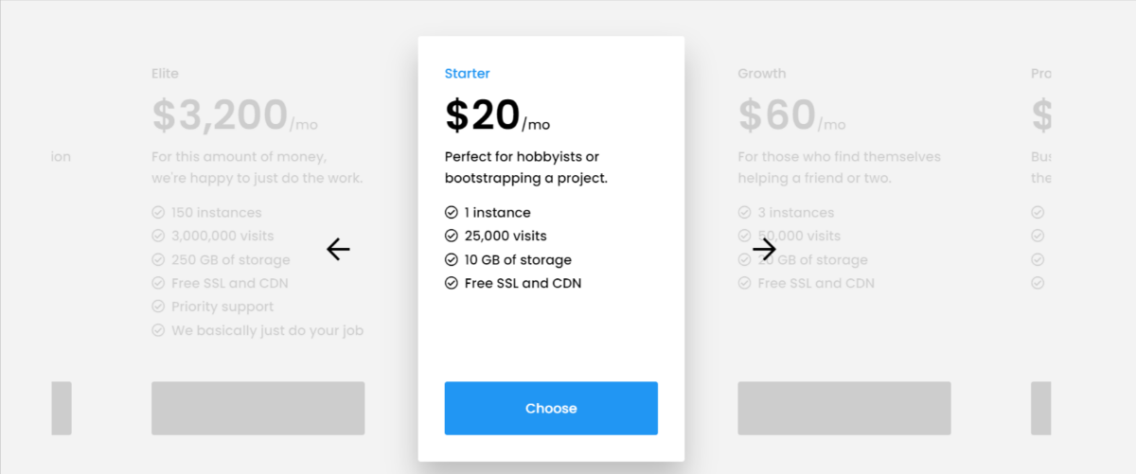
Task: Select the Elite plan's gray button
Action: [x=257, y=409]
